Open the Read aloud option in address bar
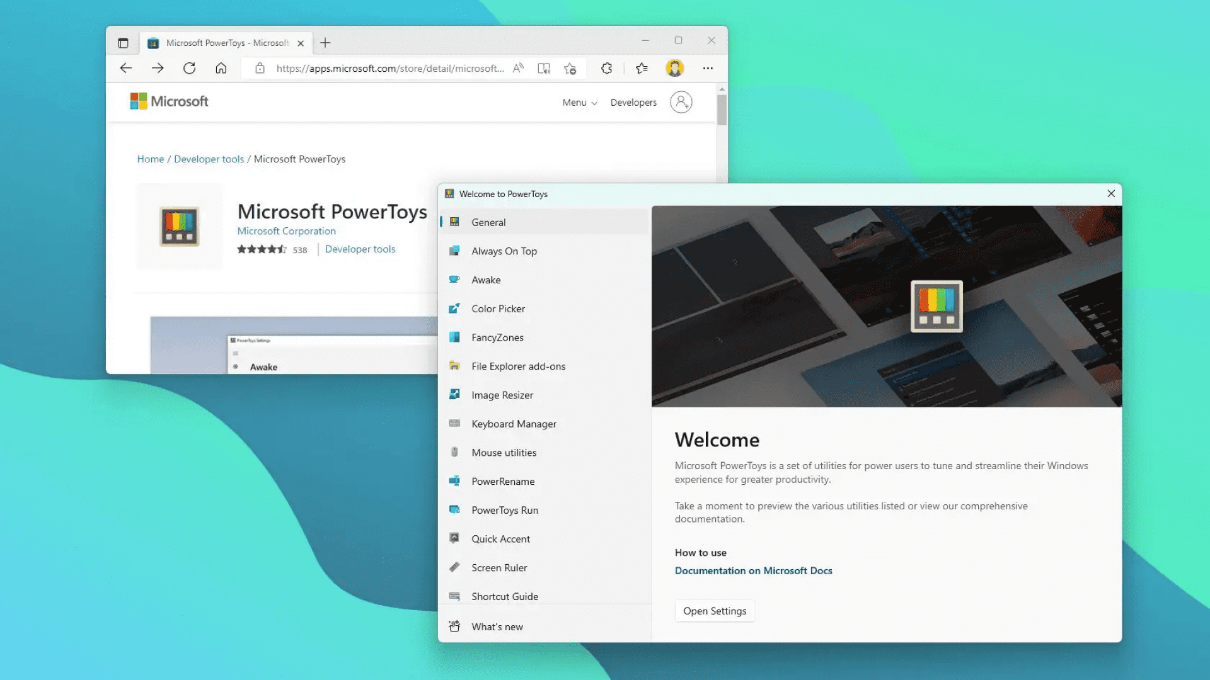This screenshot has width=1210, height=680. tap(518, 68)
